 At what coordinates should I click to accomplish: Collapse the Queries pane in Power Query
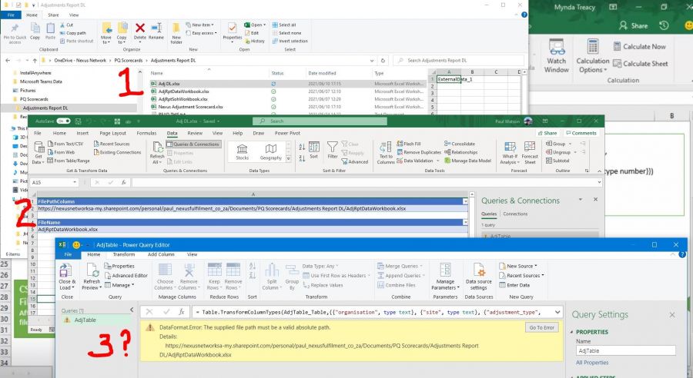(131, 310)
